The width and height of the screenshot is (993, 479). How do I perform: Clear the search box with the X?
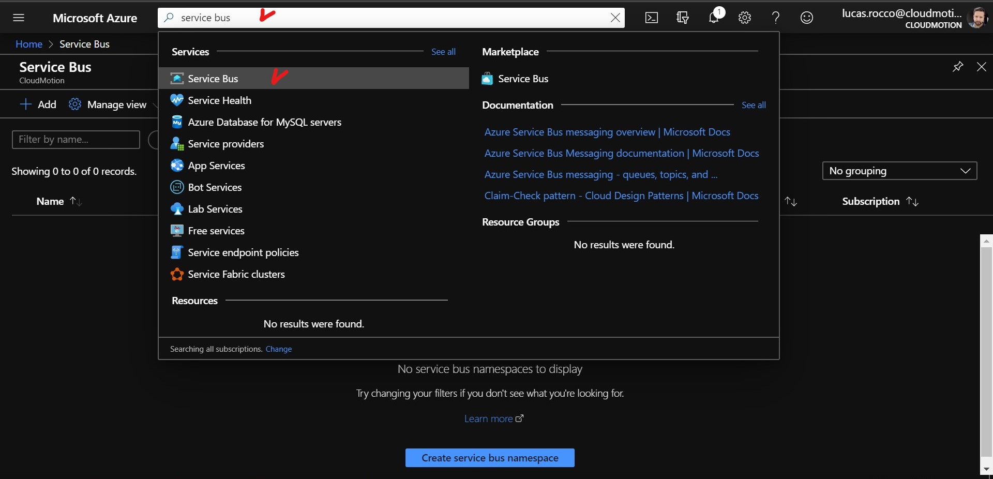tap(615, 18)
